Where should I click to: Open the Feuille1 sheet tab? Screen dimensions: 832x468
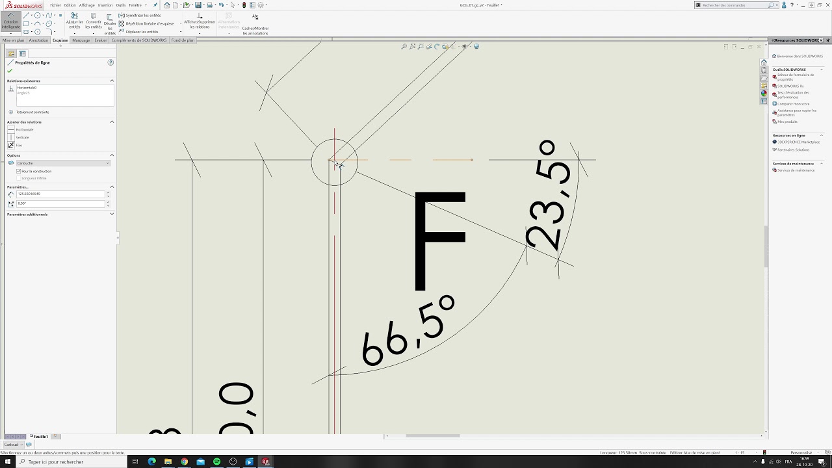coord(40,437)
